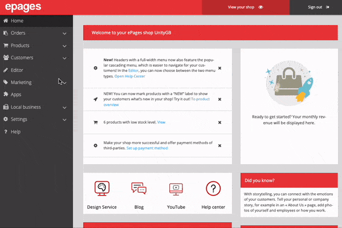The image size is (342, 228).
Task: Click the epages logo
Action: point(23,7)
